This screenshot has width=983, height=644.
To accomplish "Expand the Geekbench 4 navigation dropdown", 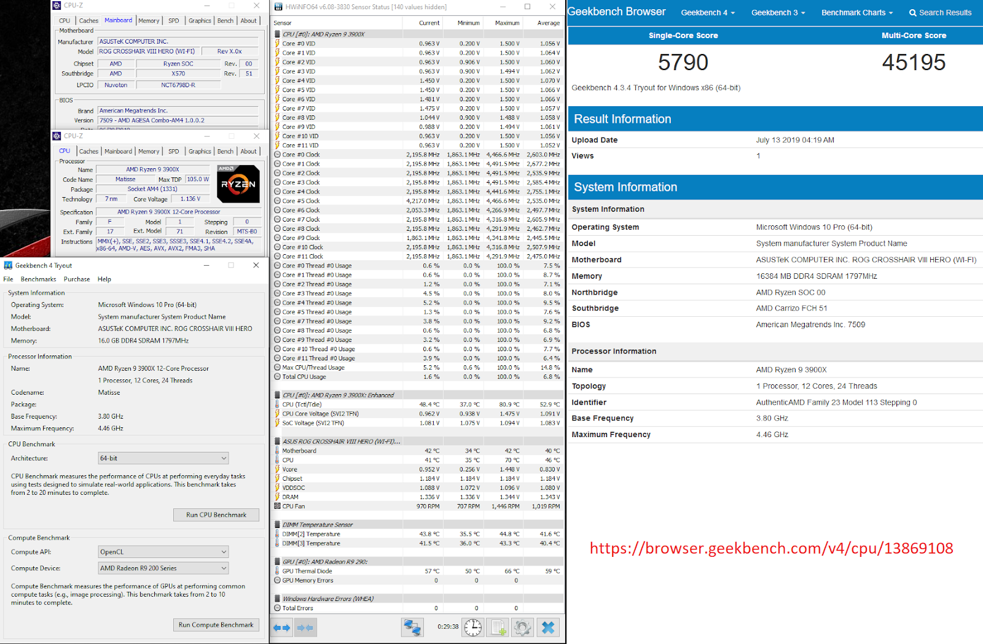I will [708, 12].
